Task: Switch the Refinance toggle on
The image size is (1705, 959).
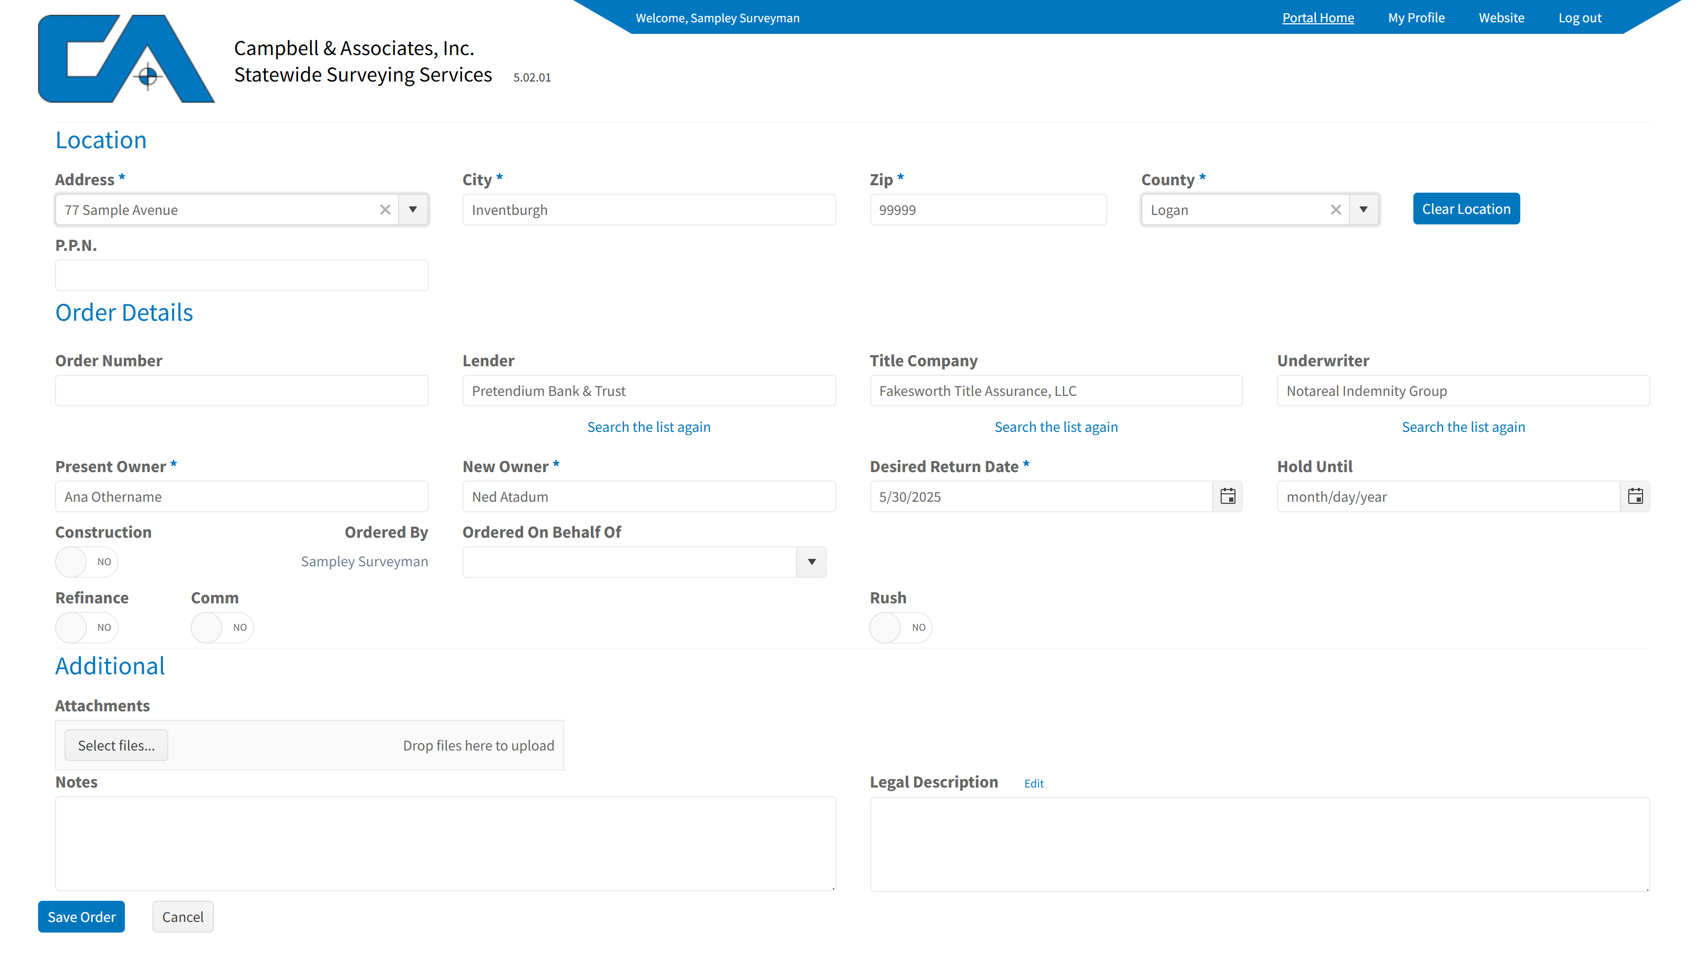Action: (x=86, y=627)
